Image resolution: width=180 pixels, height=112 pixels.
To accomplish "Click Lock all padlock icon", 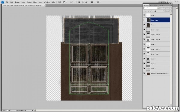I will [155, 11].
